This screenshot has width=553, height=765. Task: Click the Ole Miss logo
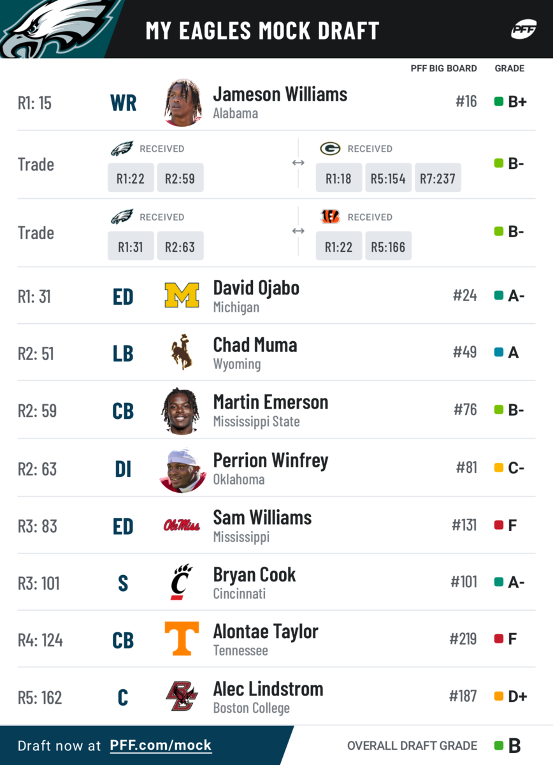point(182,526)
